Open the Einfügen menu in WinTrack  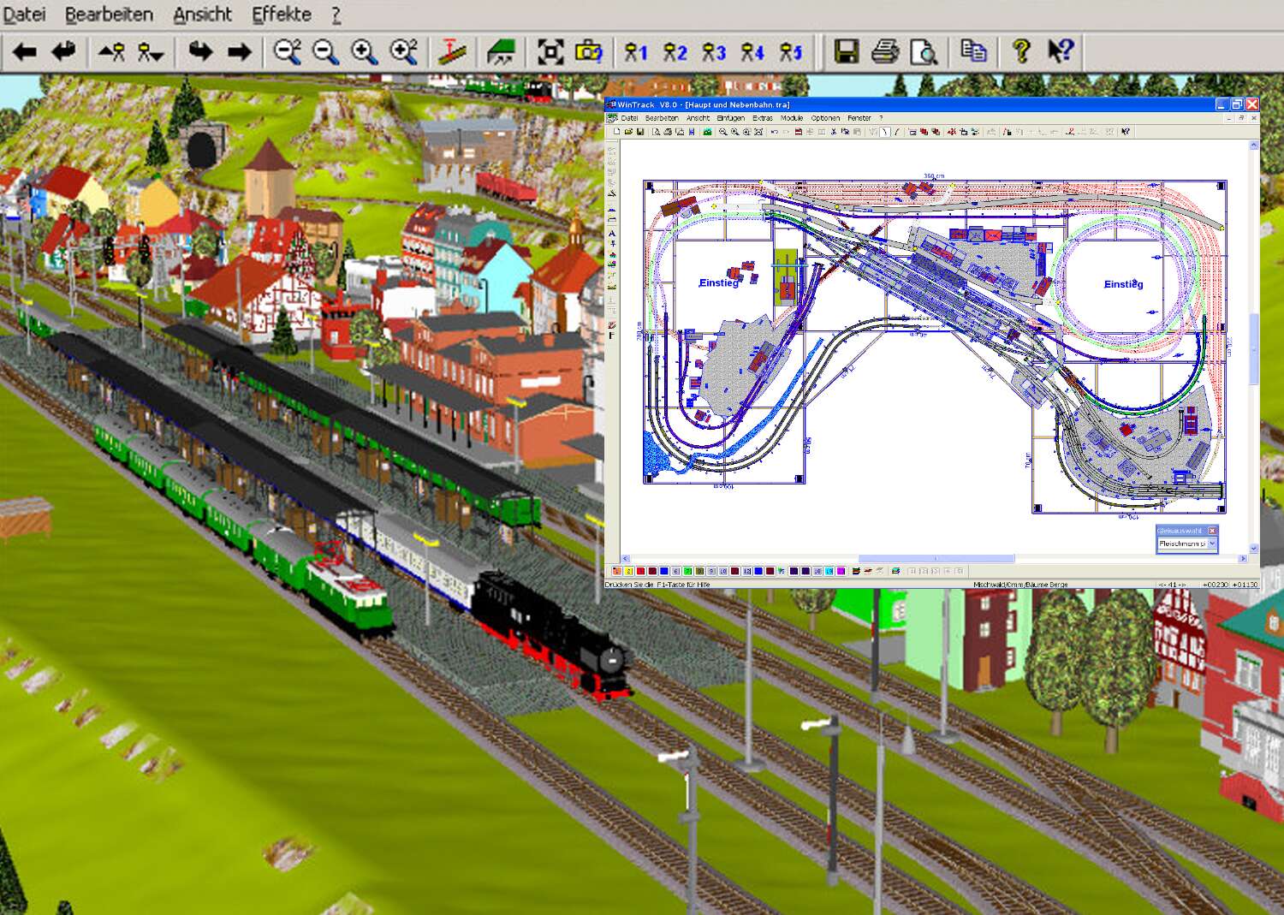click(733, 118)
